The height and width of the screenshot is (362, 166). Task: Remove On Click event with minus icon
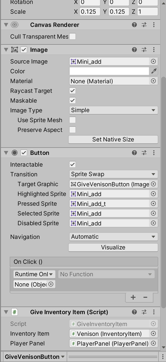tap(145, 297)
